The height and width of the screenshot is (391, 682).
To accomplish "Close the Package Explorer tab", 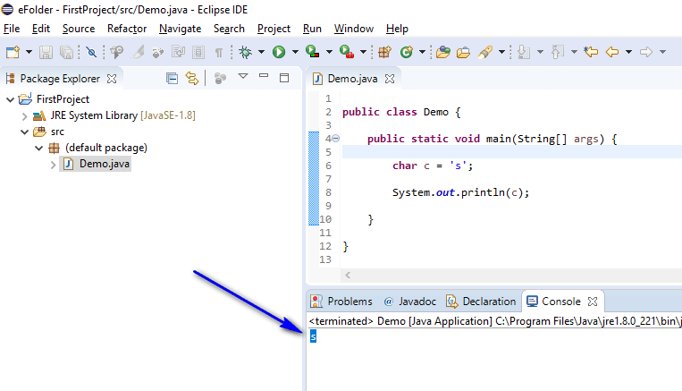I will point(112,79).
